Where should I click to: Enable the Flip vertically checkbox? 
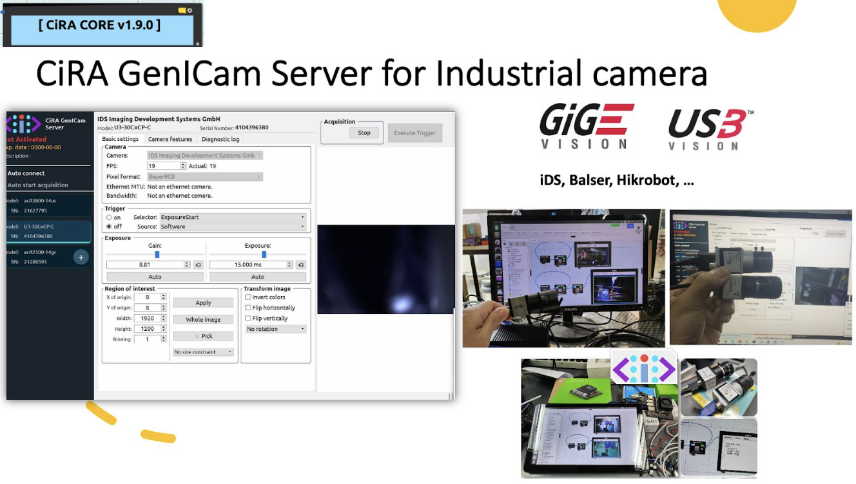pyautogui.click(x=248, y=318)
